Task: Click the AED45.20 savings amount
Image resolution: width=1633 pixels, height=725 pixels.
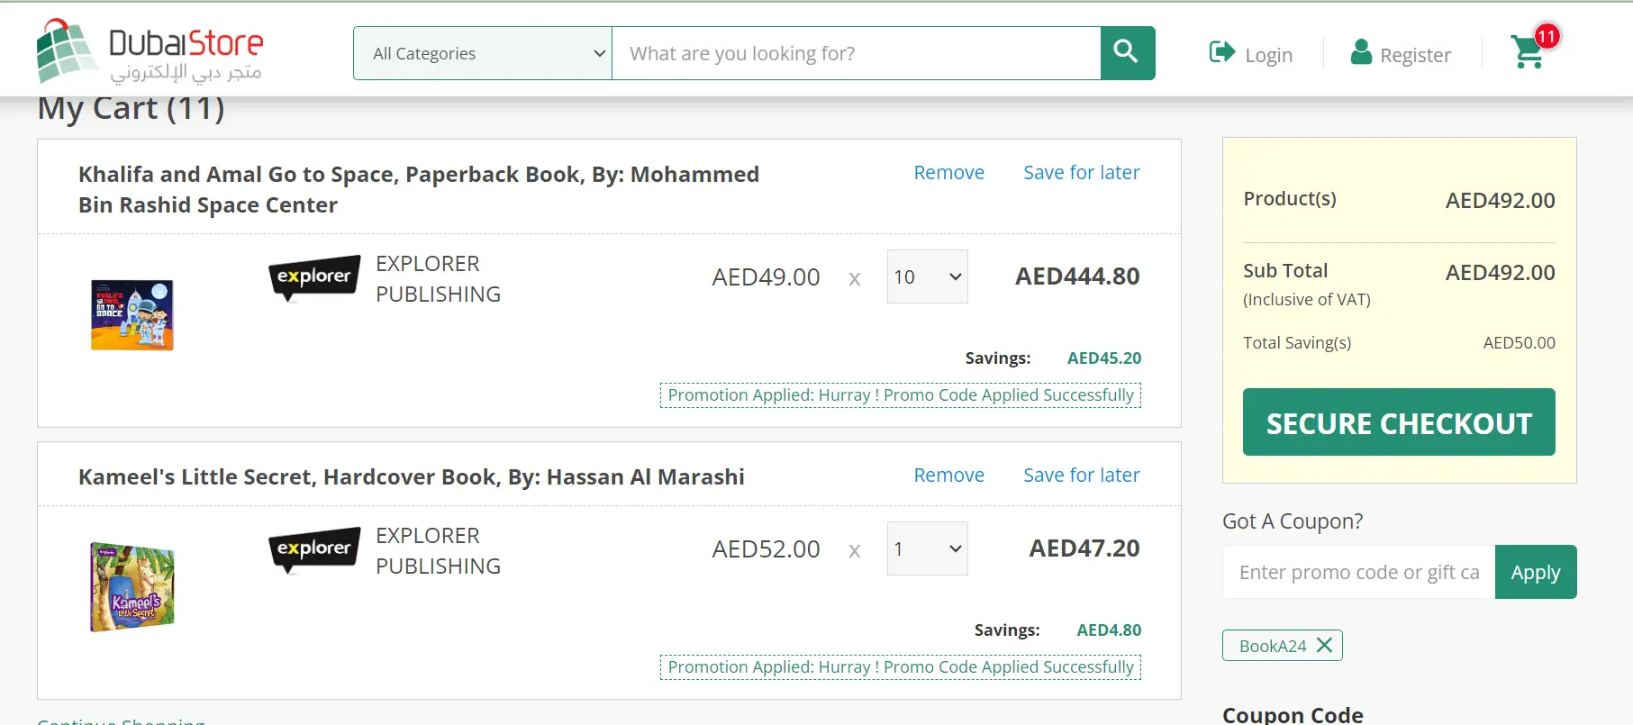Action: tap(1104, 358)
